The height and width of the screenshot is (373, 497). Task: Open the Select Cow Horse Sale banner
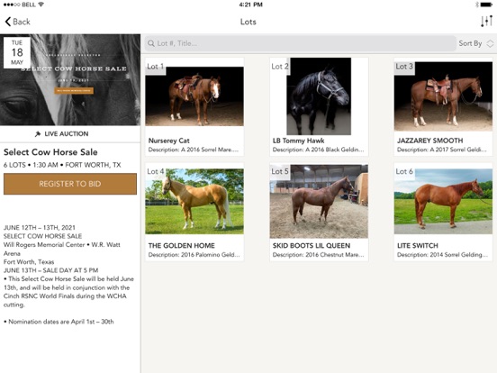click(70, 79)
